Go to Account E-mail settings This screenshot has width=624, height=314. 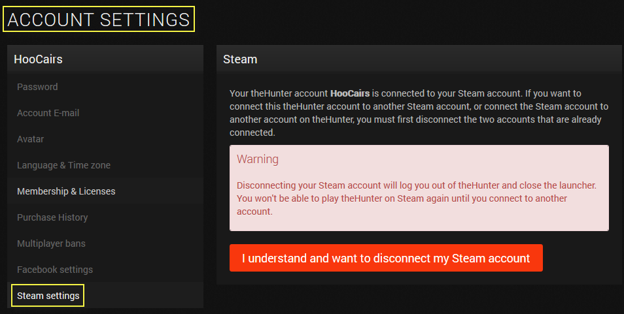(48, 113)
